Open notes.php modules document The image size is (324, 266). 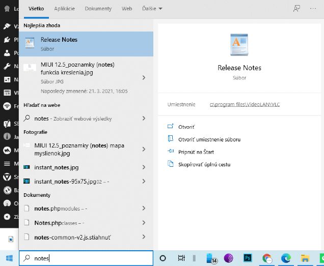pyautogui.click(x=78, y=209)
